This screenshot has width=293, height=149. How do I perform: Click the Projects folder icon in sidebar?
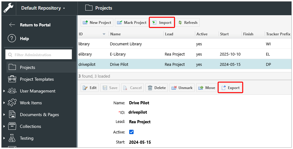coord(12,67)
